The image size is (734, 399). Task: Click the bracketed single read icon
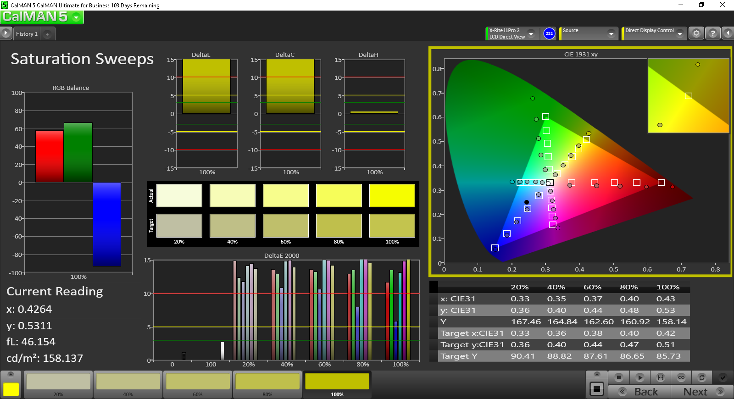(x=661, y=377)
